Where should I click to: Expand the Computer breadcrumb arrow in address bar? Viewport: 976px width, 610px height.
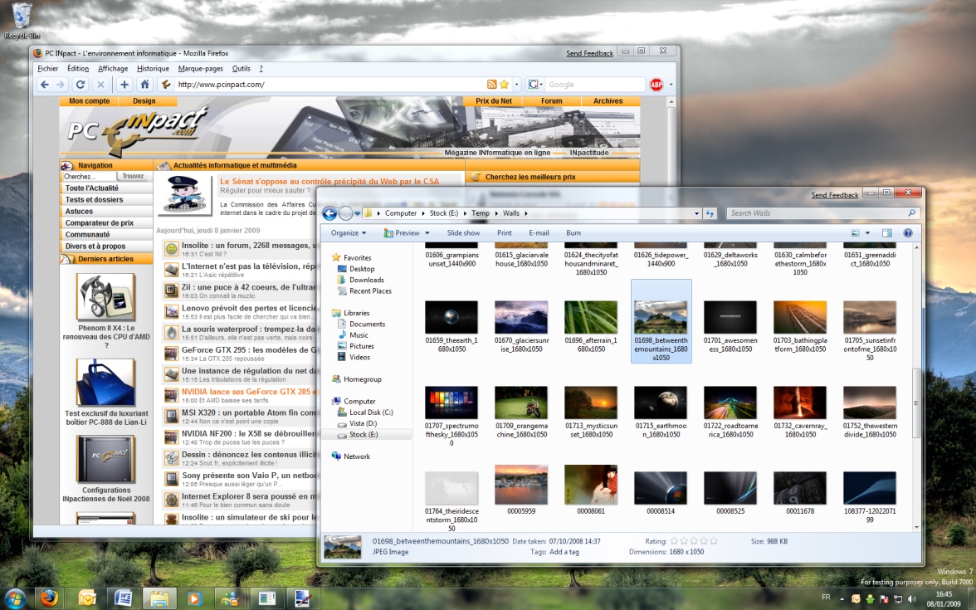coord(422,213)
